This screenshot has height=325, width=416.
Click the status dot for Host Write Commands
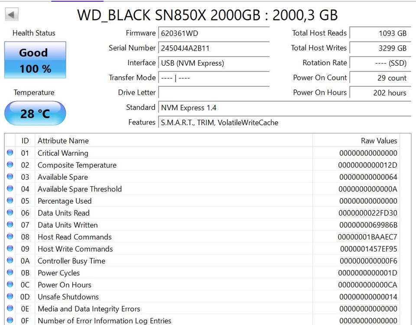[x=10, y=248]
